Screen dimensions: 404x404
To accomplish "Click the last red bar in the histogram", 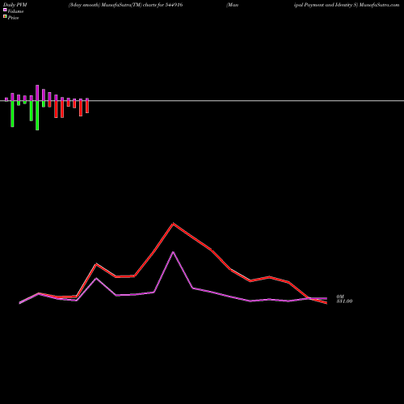I will coord(87,107).
